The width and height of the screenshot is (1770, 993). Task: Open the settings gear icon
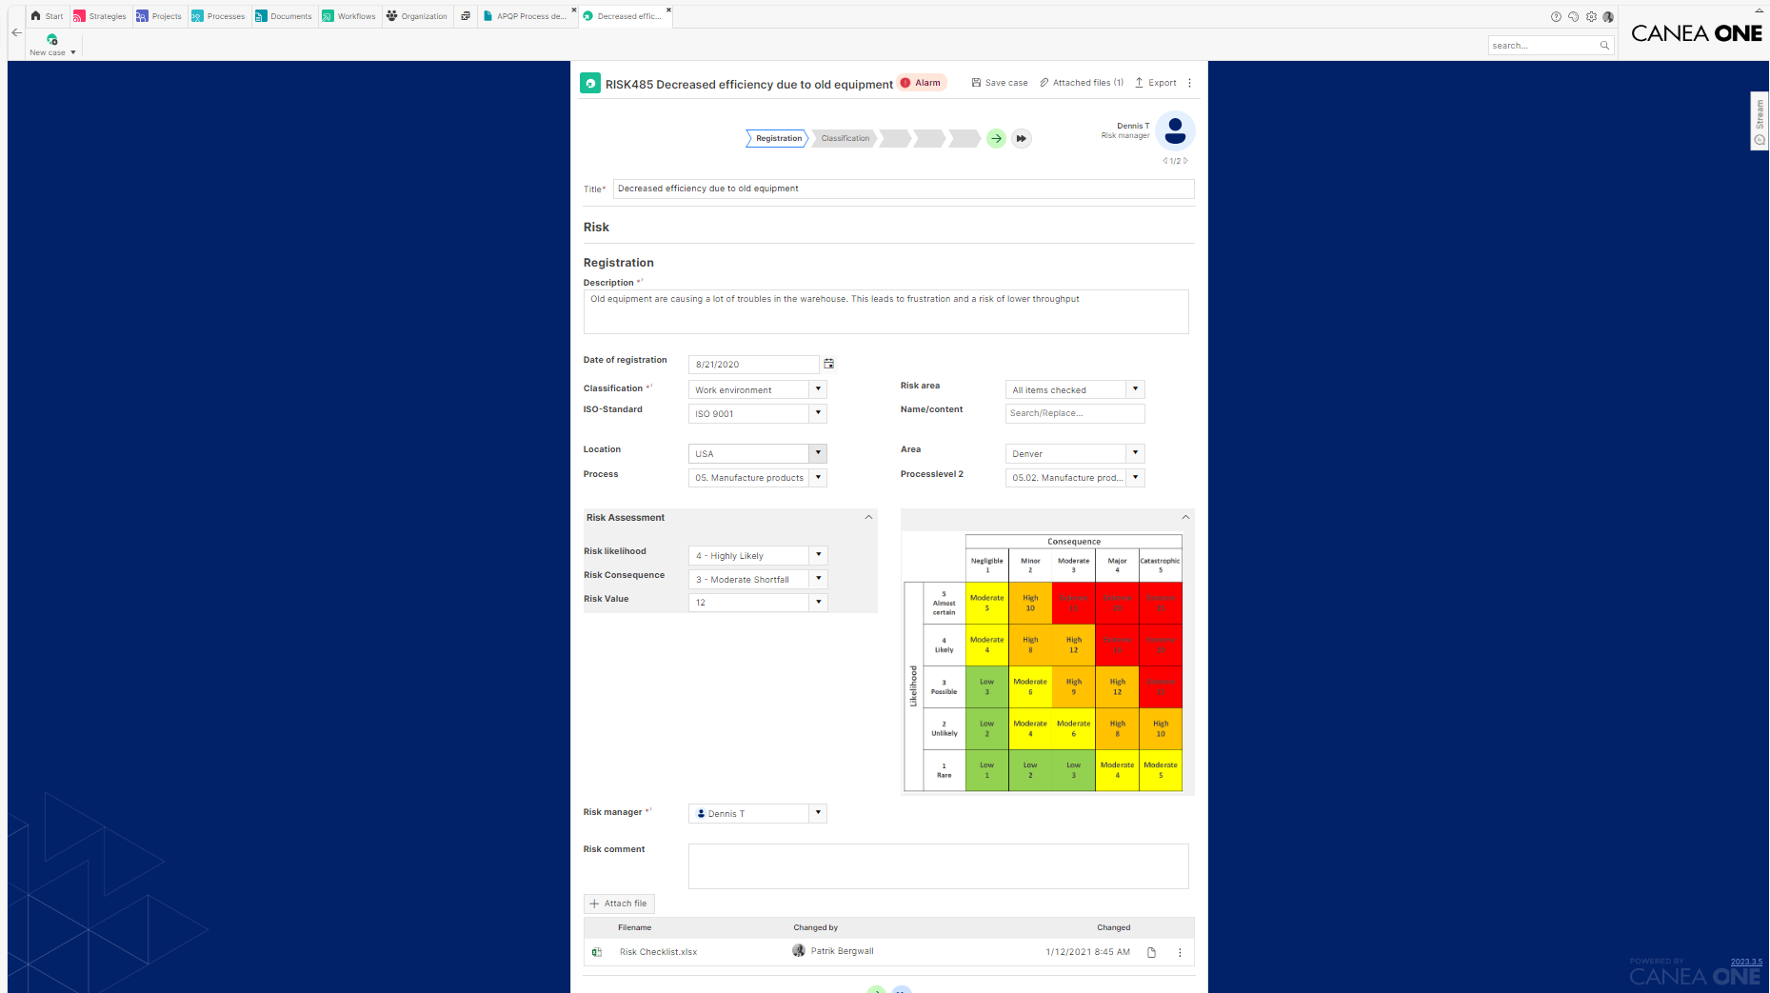tap(1590, 16)
